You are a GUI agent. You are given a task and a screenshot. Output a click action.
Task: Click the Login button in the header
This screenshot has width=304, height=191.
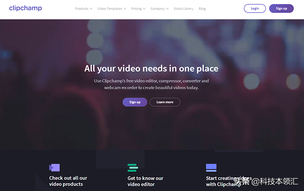click(255, 9)
